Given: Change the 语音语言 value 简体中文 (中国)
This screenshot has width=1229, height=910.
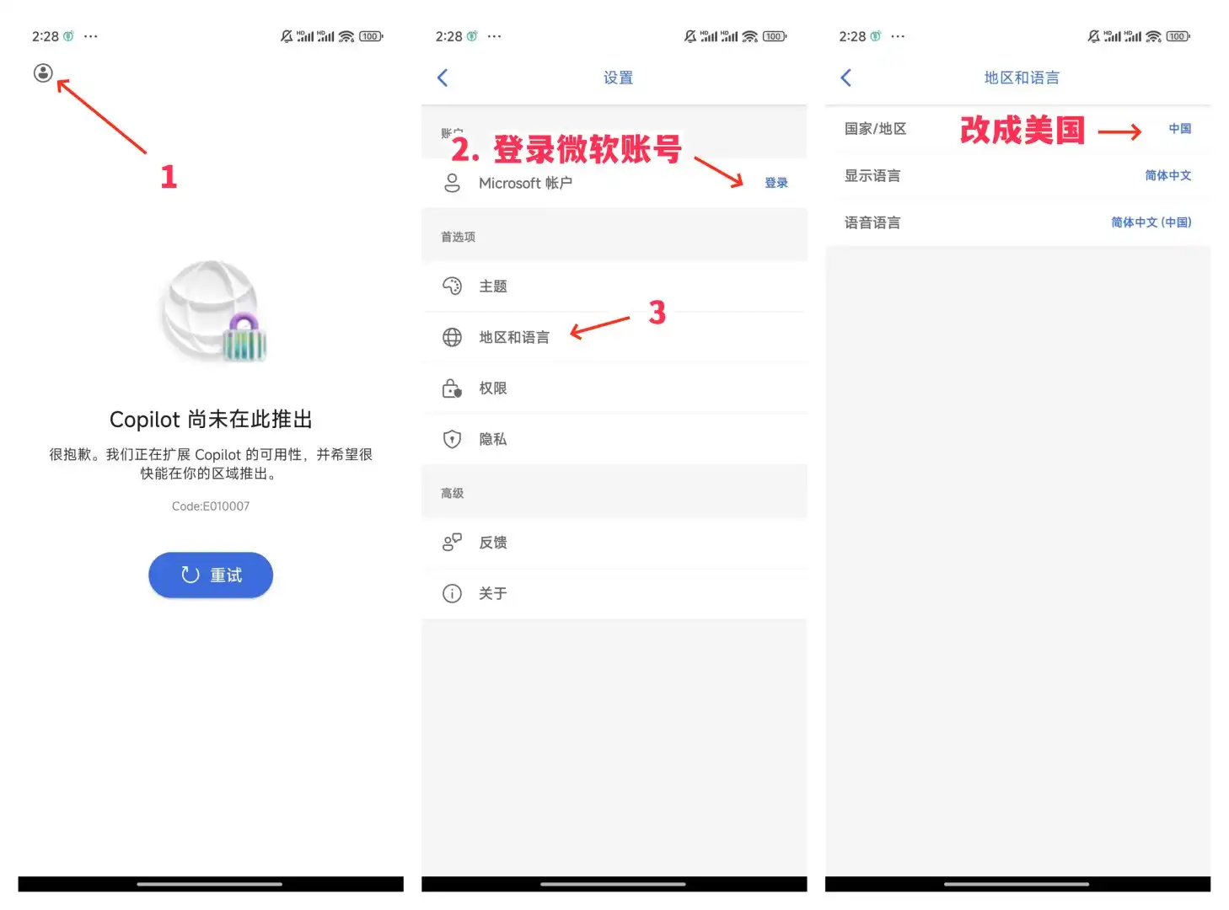Looking at the screenshot, I should 1151,222.
